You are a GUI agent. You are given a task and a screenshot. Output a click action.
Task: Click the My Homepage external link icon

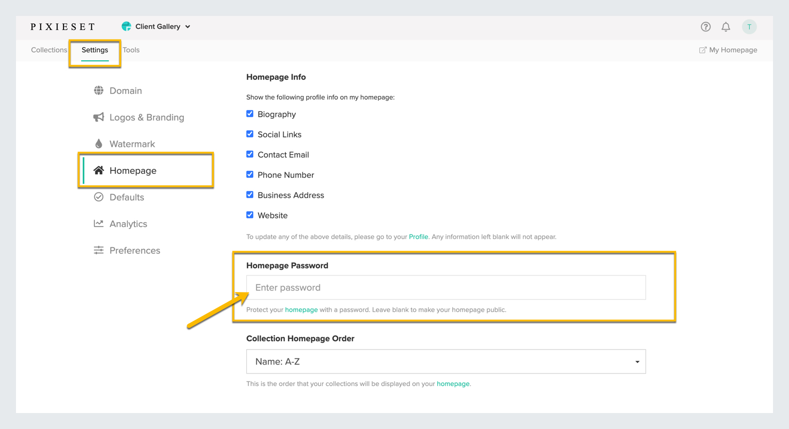point(703,50)
